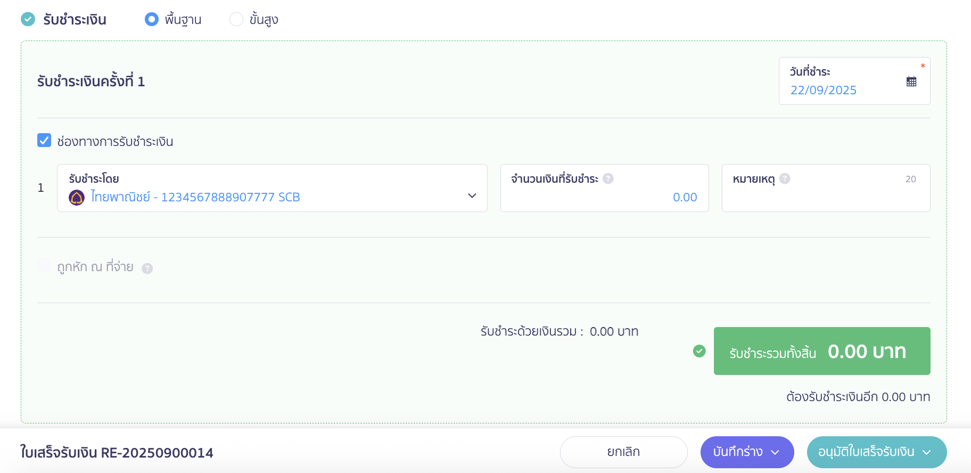Click help icon beside หมายเหตุ

pos(785,179)
